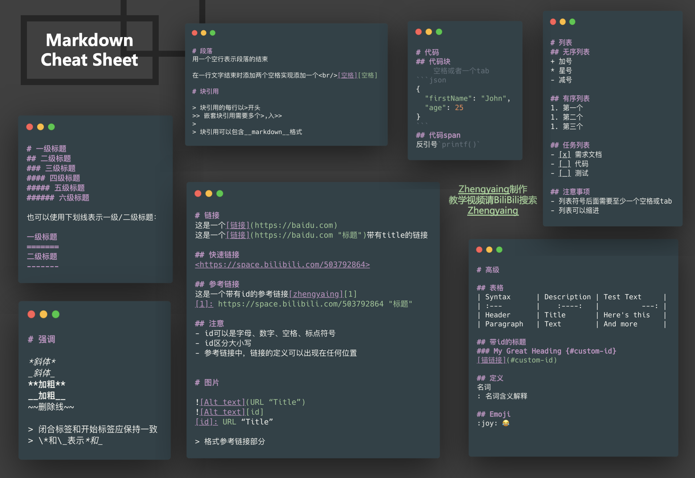Select the '# 块引用' heading
Screen dimensions: 695x478
click(x=206, y=92)
